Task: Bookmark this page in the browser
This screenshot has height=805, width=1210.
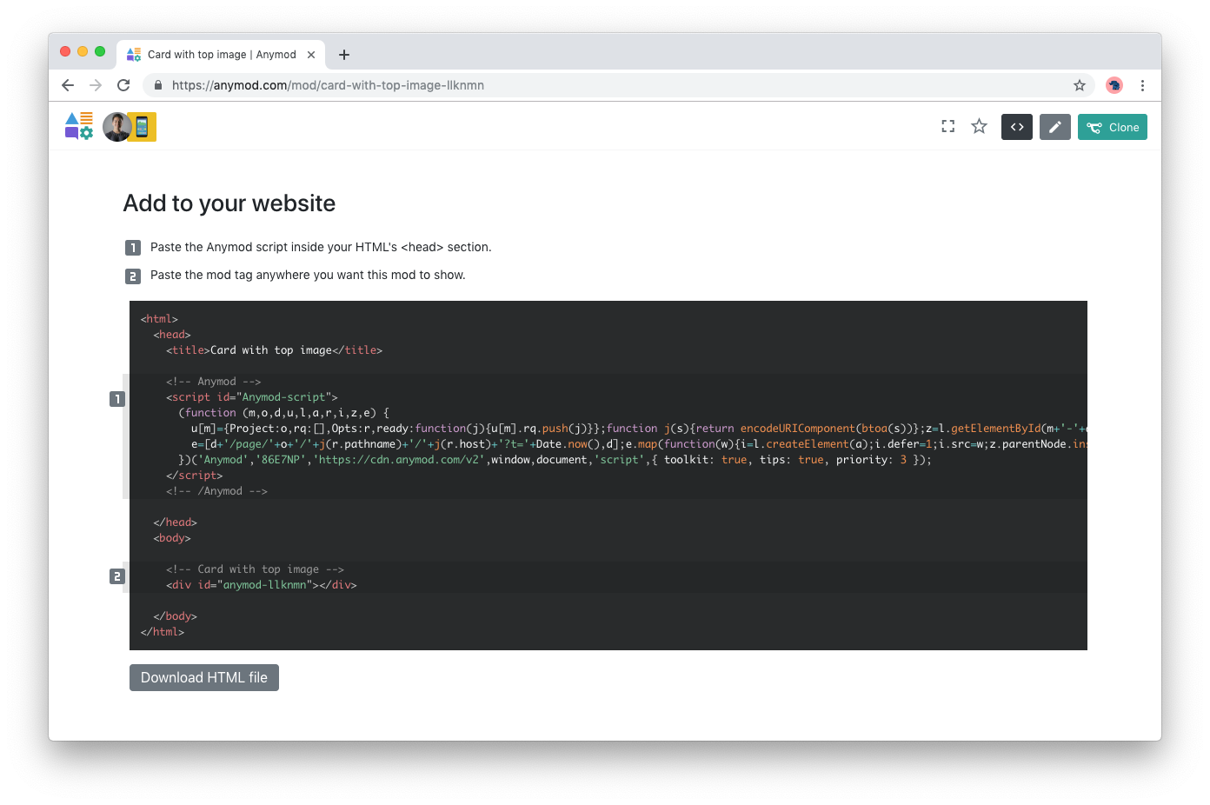Action: [1080, 85]
